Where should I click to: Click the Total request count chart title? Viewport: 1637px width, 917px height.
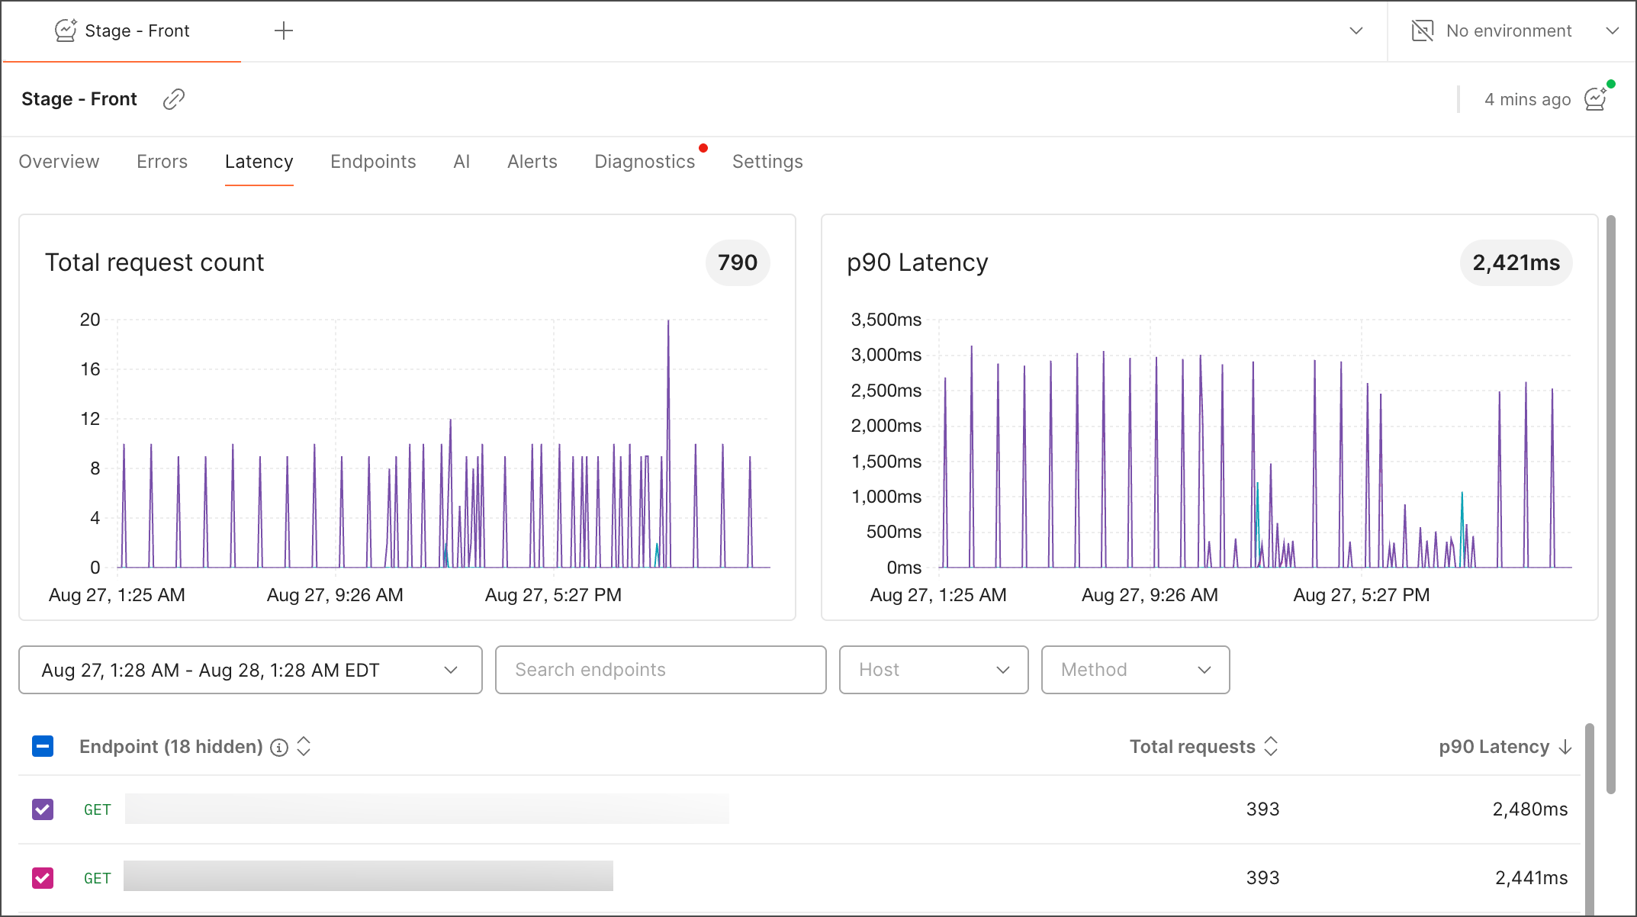click(x=154, y=262)
